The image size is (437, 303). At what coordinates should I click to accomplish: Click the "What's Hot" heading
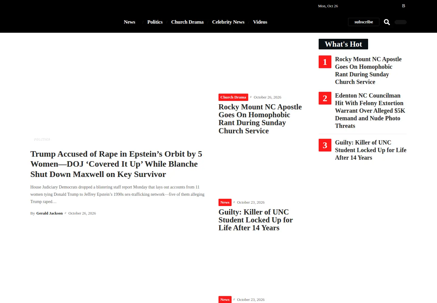pyautogui.click(x=343, y=44)
